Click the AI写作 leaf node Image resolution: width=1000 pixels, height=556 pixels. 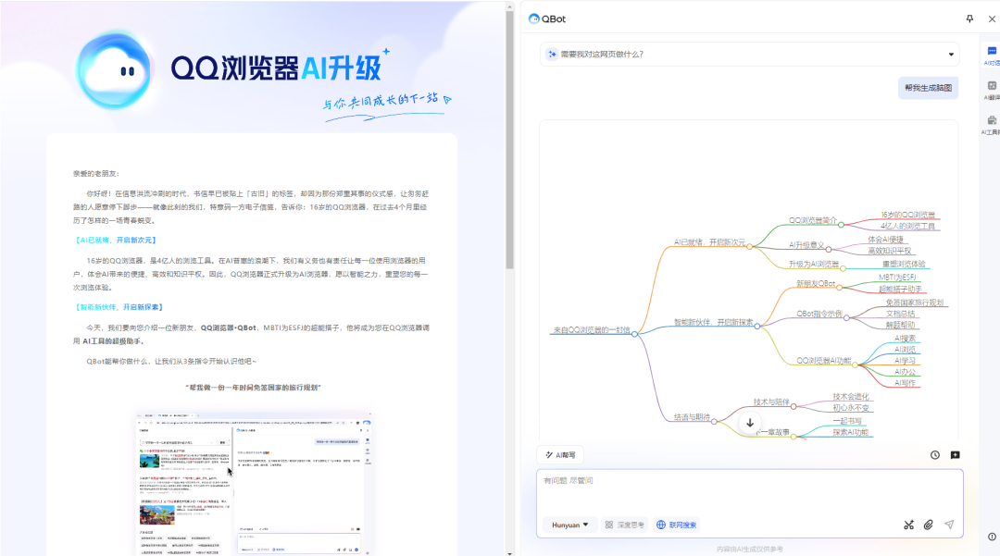(x=905, y=383)
